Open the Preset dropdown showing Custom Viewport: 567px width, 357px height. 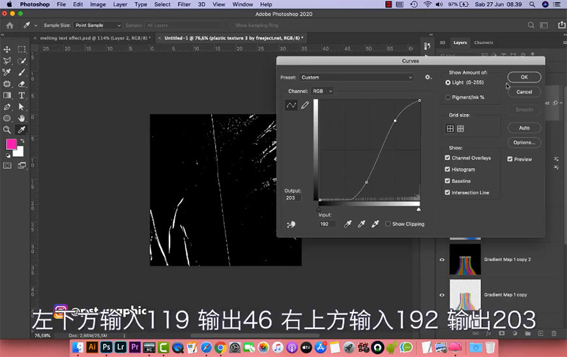pos(356,78)
